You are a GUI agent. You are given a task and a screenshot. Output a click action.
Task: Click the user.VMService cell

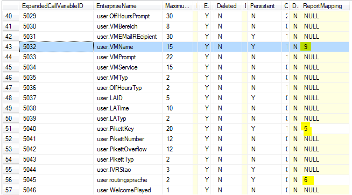click(x=128, y=67)
